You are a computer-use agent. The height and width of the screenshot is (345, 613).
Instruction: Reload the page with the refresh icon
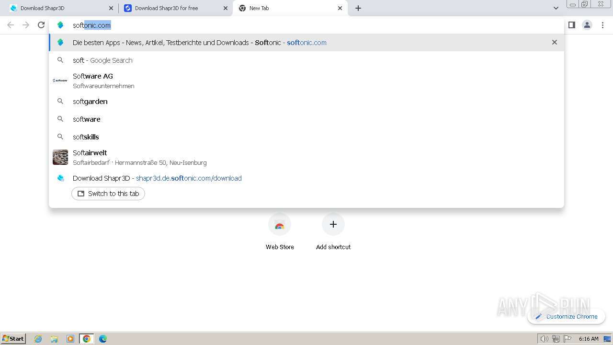(x=41, y=25)
